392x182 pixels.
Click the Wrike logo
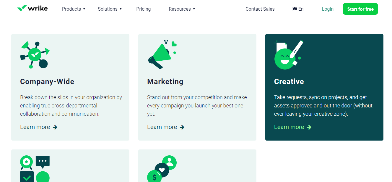[x=32, y=8]
